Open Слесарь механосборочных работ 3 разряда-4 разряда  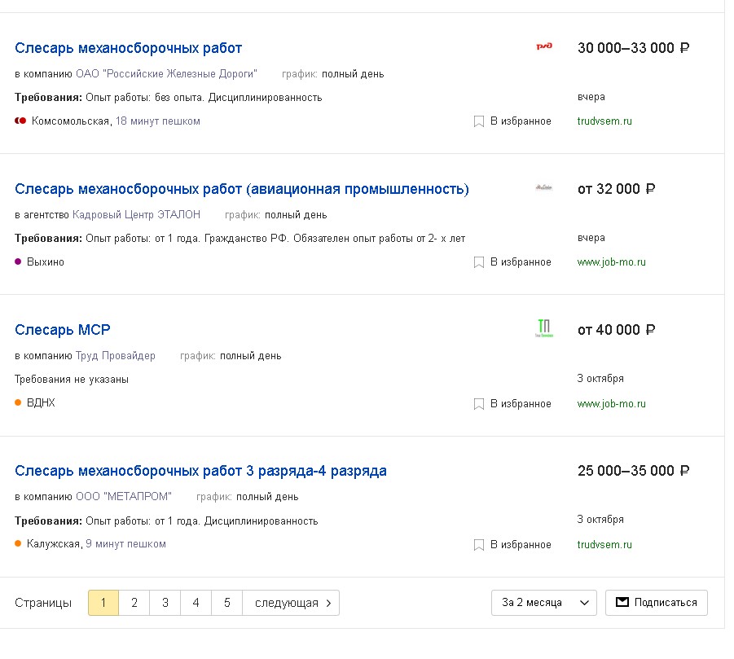[x=200, y=471]
